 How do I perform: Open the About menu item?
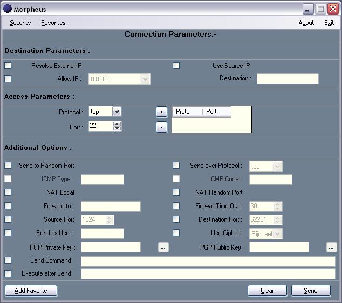[306, 23]
